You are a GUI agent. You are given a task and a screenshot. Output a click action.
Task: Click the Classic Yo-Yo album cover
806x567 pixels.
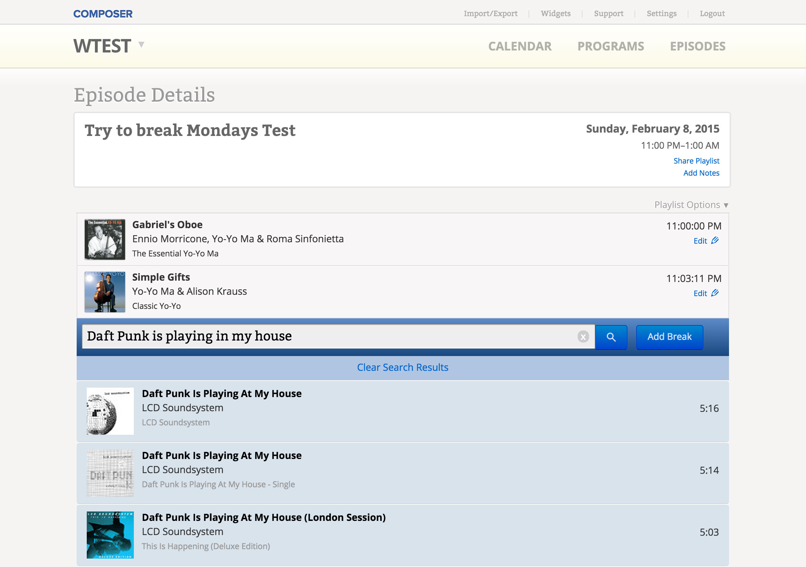click(x=105, y=292)
